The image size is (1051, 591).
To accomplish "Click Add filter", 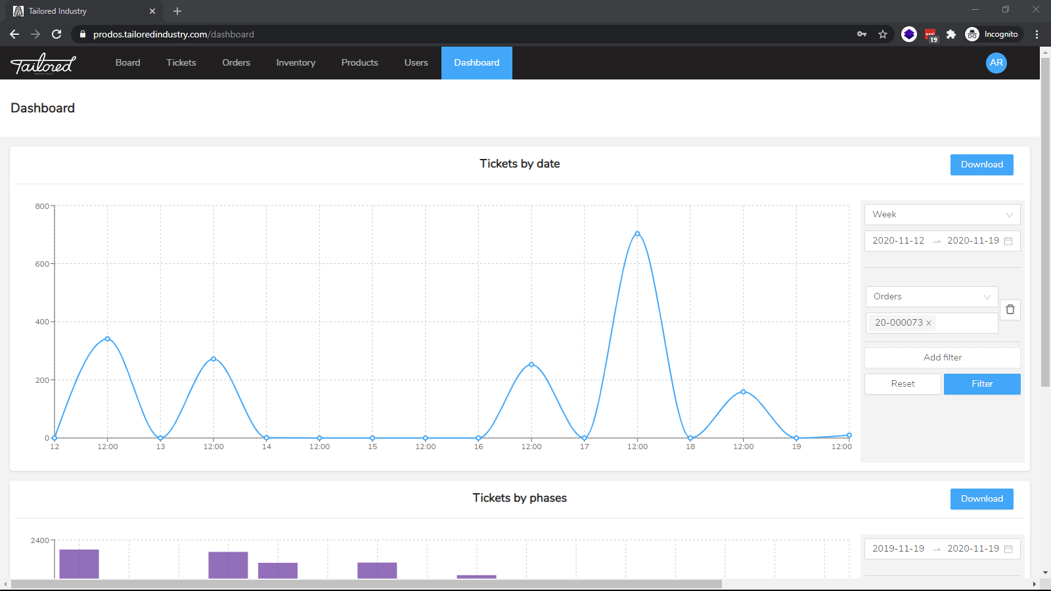I will [x=943, y=358].
